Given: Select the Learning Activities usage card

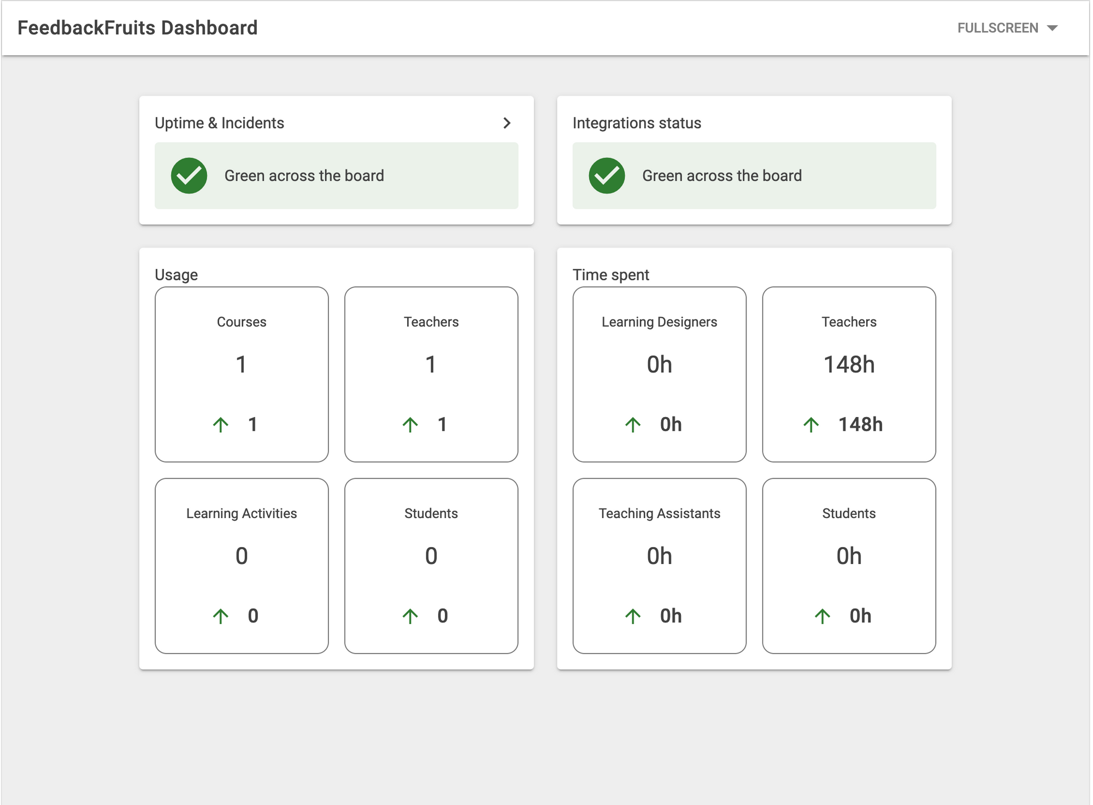Looking at the screenshot, I should (242, 566).
